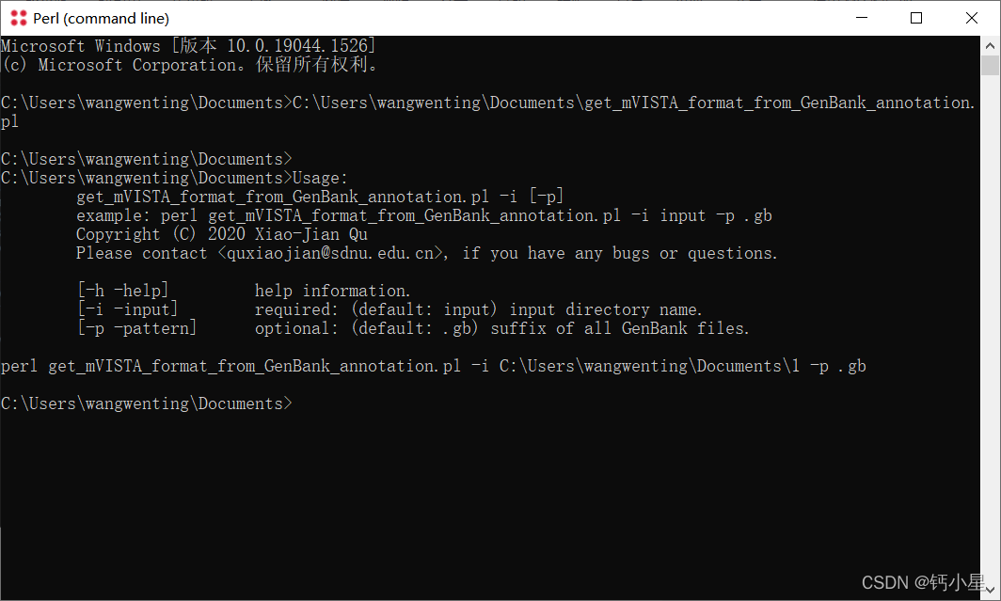The width and height of the screenshot is (1001, 601).
Task: Click the "Usage:" text in the console
Action: [321, 178]
